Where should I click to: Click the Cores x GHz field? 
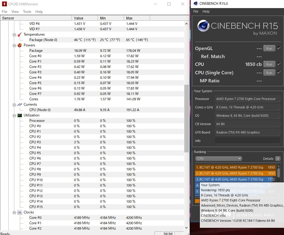[x=247, y=107]
